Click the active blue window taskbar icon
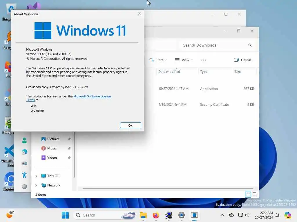This screenshot has height=222, width=297. pyautogui.click(x=194, y=215)
